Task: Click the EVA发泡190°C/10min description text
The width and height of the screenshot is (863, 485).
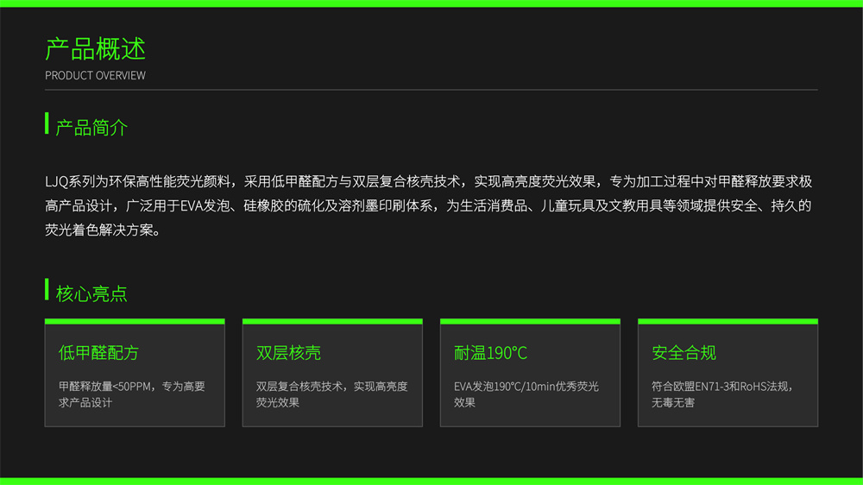Action: click(x=526, y=394)
